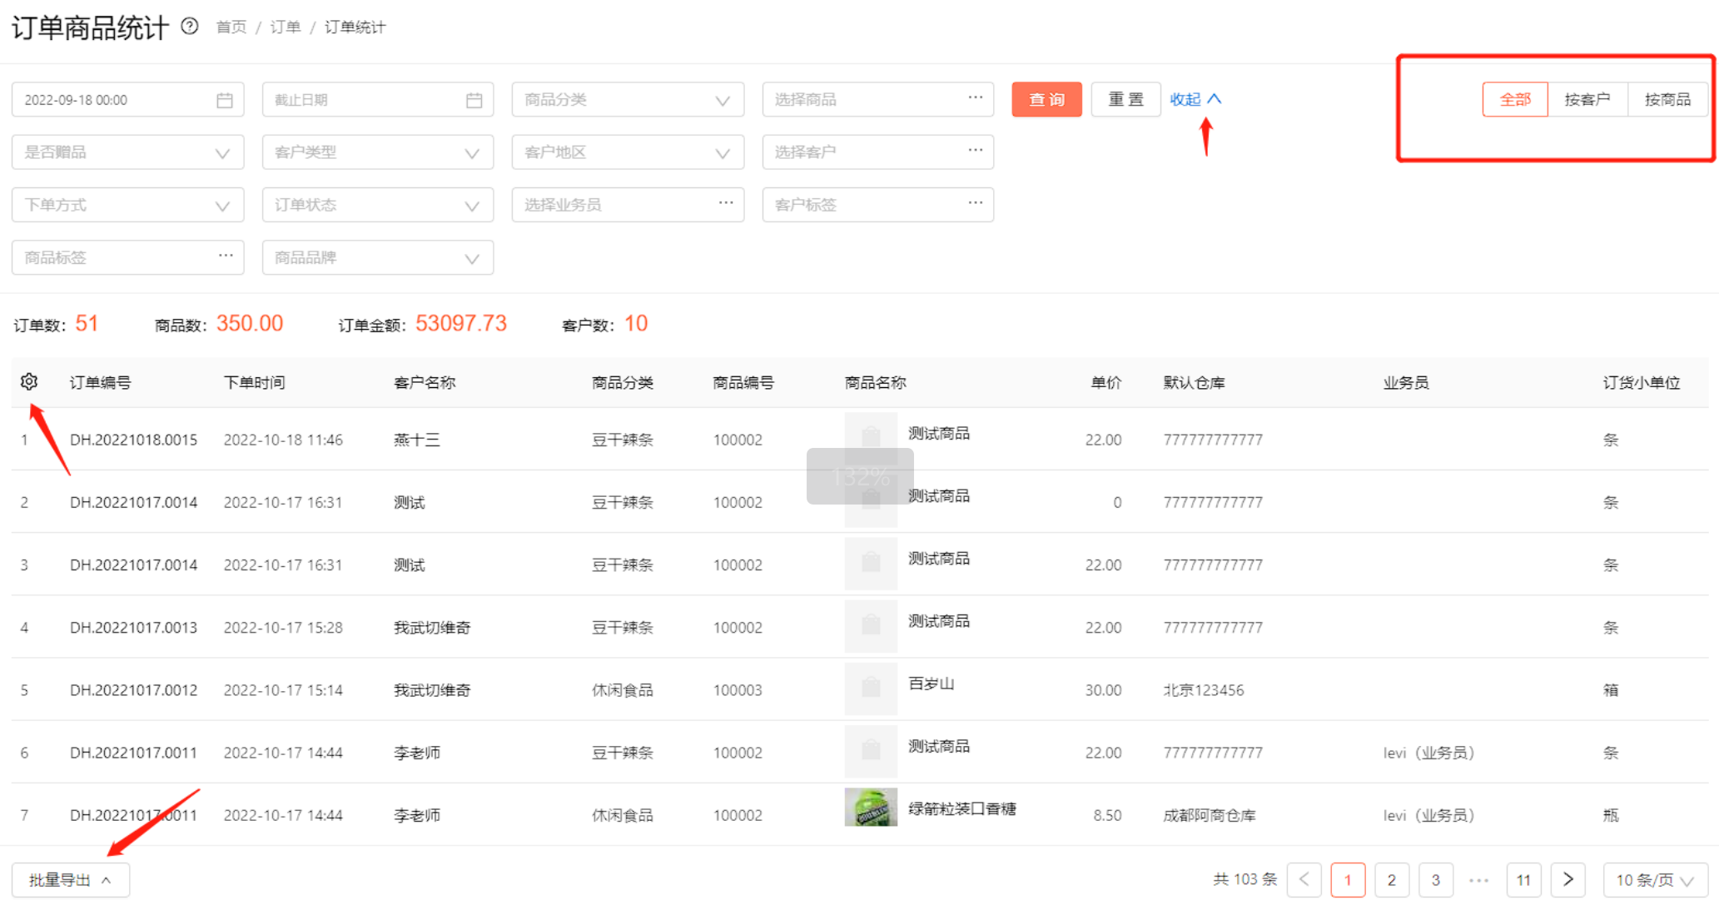
Task: Click the 选择业务员 input field
Action: click(x=628, y=205)
